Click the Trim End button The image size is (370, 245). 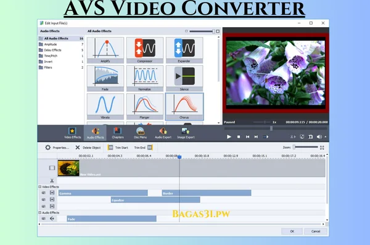coord(144,147)
